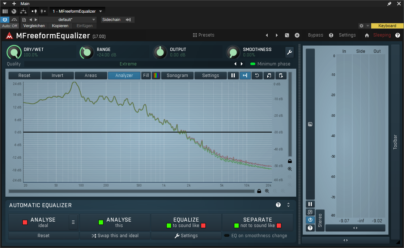Enable EQ on smoothness change
This screenshot has width=404, height=248.
pyautogui.click(x=227, y=236)
